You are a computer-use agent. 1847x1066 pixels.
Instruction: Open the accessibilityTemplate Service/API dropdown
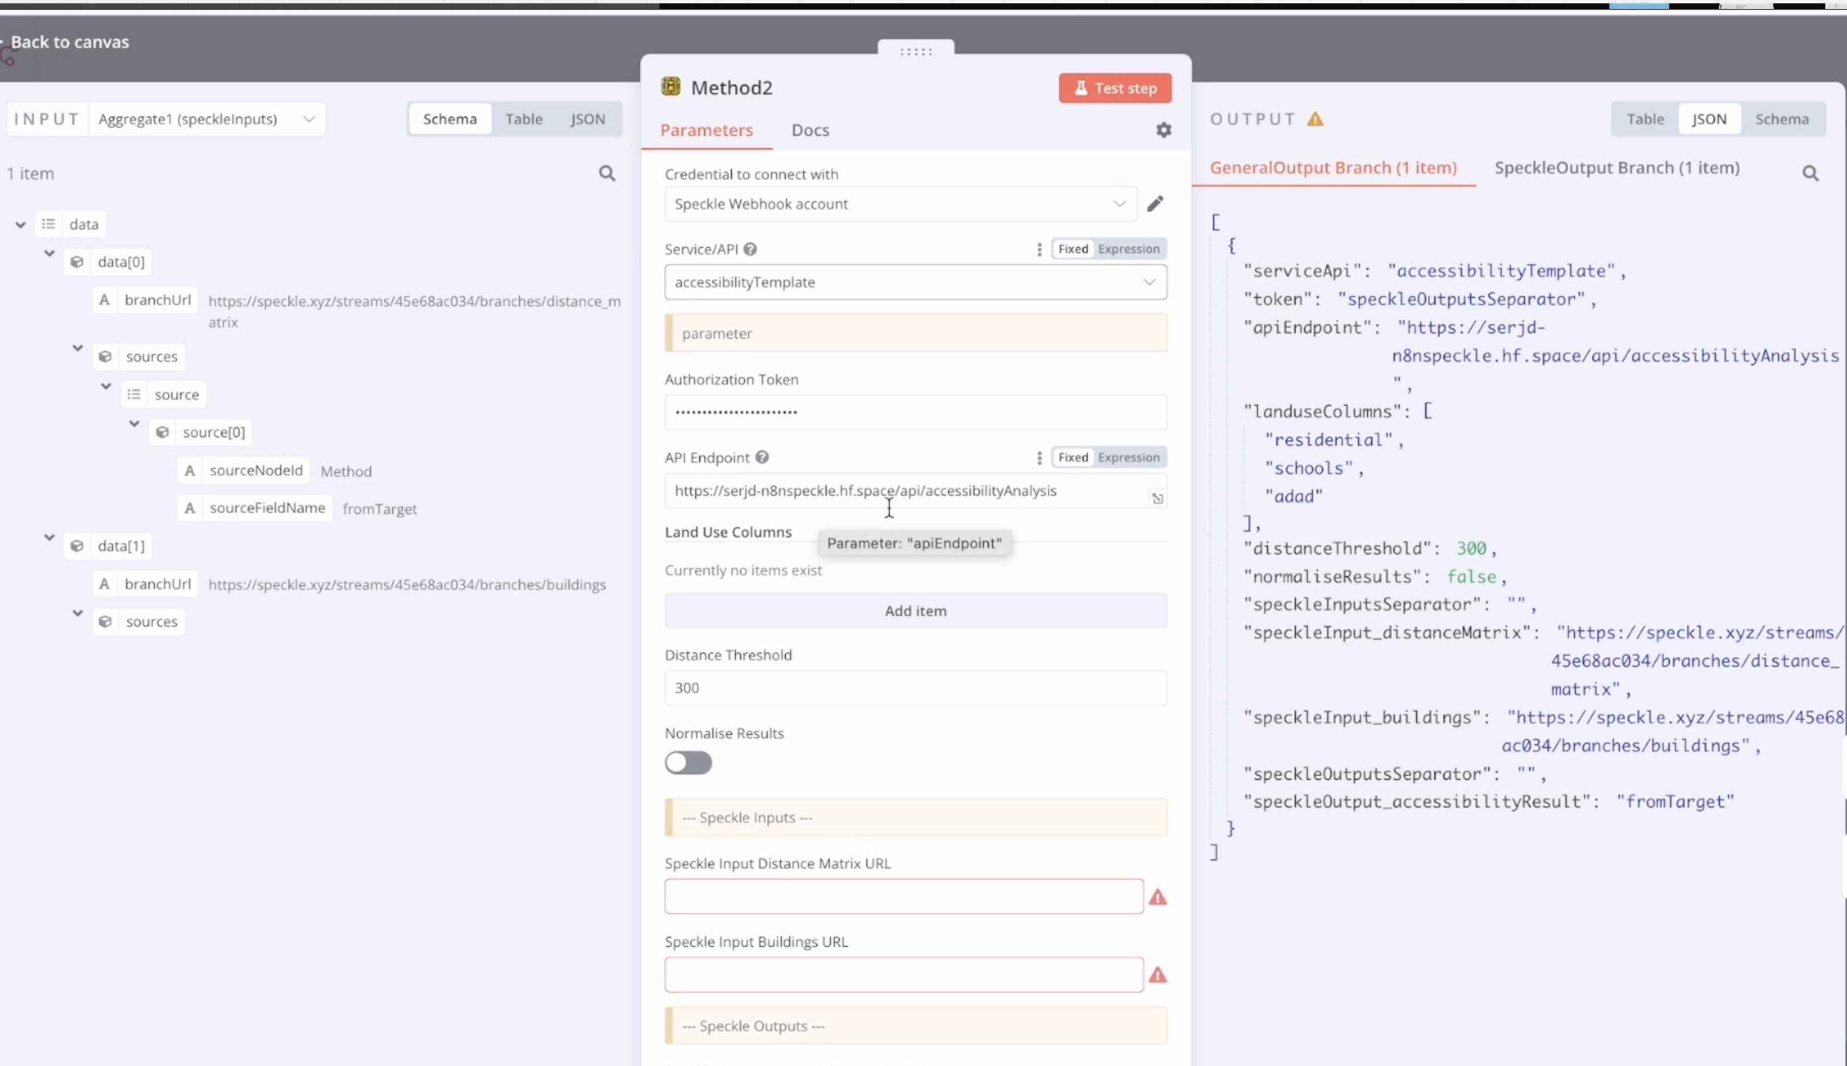(915, 282)
